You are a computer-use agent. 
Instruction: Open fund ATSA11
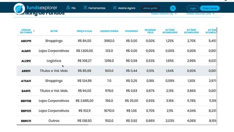pyautogui.click(x=26, y=81)
